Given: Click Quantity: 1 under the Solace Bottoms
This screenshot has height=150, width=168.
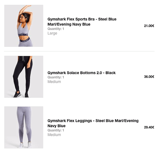Looking at the screenshot, I should (x=56, y=77).
